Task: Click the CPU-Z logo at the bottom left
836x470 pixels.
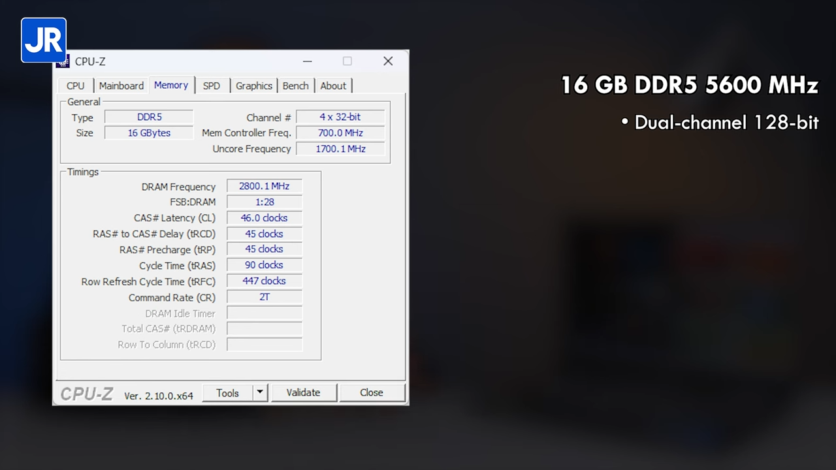Action: point(86,394)
